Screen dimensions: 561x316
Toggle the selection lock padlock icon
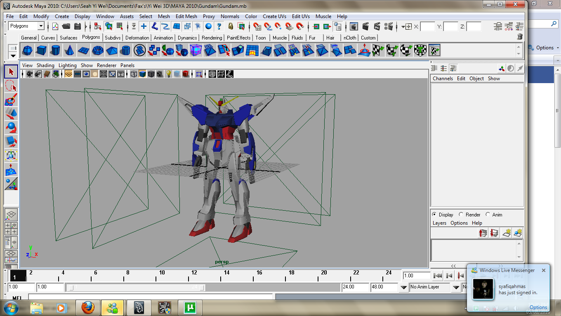click(231, 26)
